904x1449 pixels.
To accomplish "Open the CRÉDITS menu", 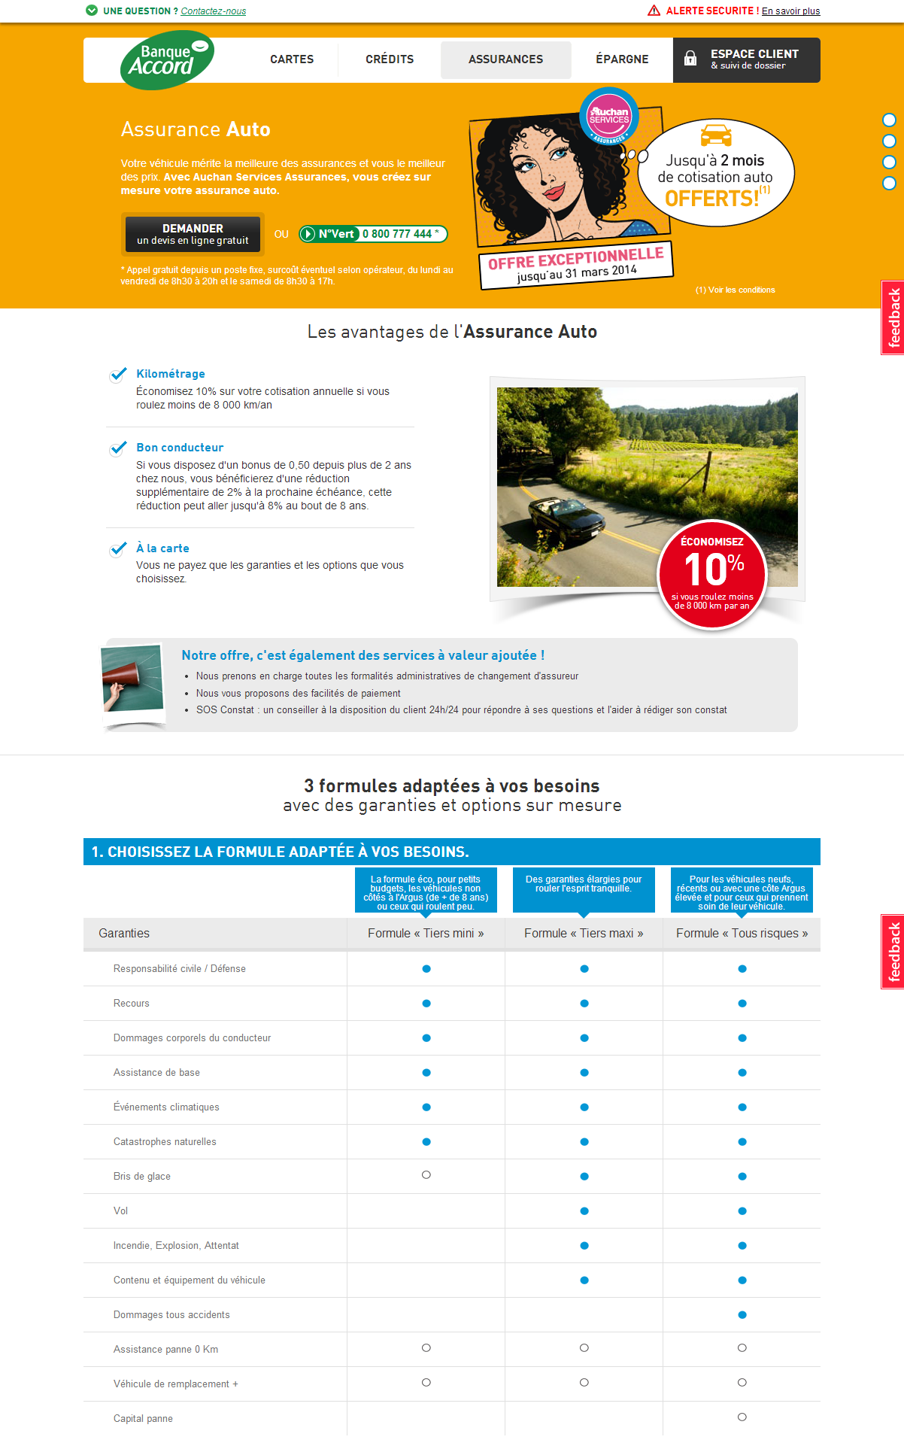I will click(x=390, y=59).
